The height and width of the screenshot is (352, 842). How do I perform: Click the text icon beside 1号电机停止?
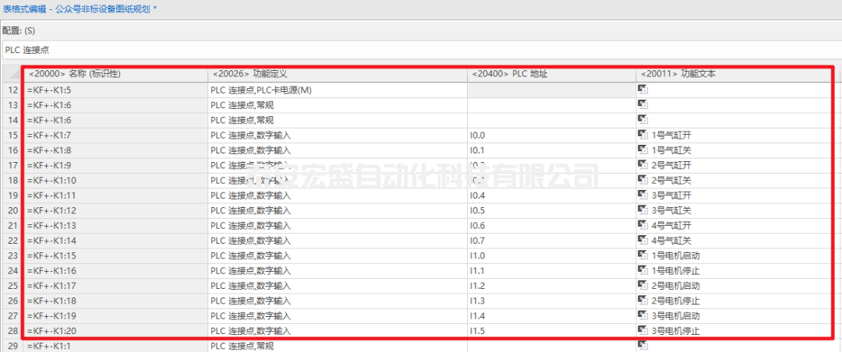tap(643, 270)
